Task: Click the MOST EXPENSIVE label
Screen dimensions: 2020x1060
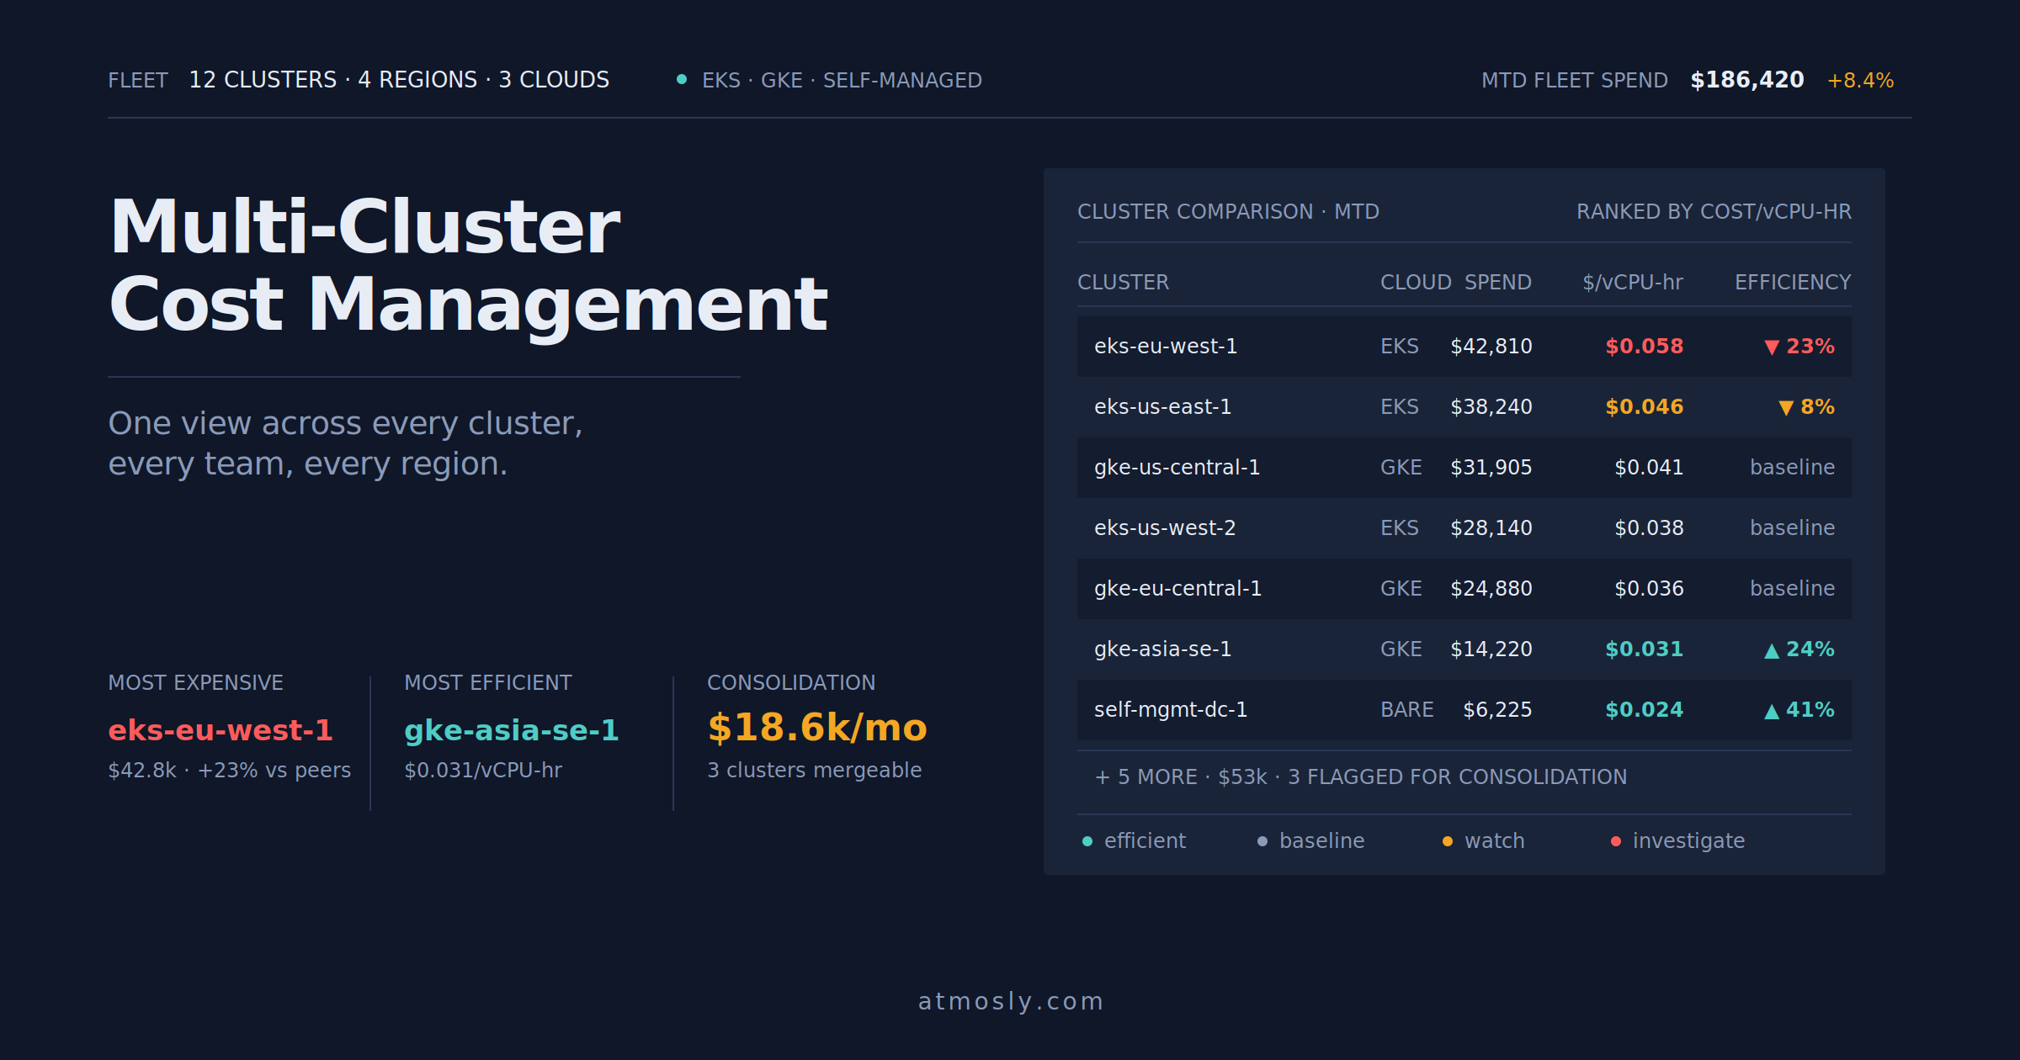Action: pyautogui.click(x=195, y=682)
